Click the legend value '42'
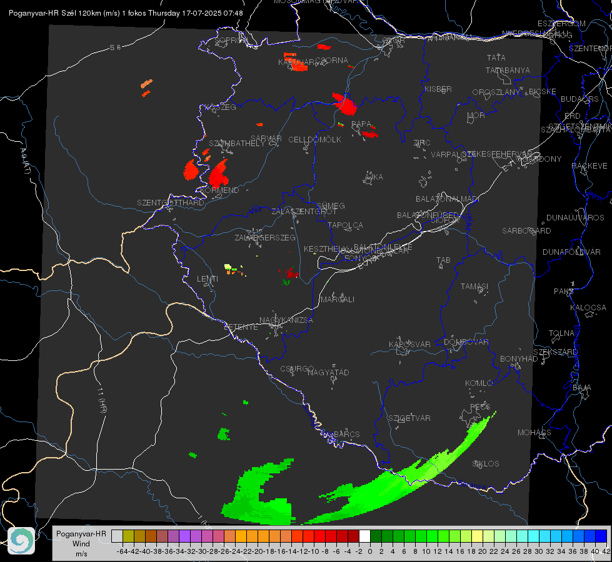The width and height of the screenshot is (612, 562). click(x=606, y=551)
